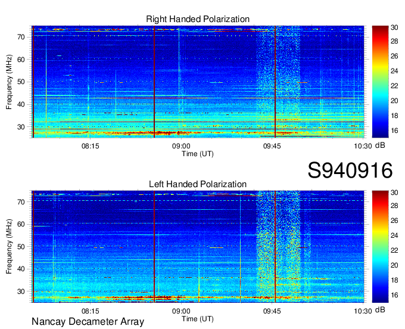Click the Left Handed colorbar gradient
405x329 pixels.
point(380,247)
